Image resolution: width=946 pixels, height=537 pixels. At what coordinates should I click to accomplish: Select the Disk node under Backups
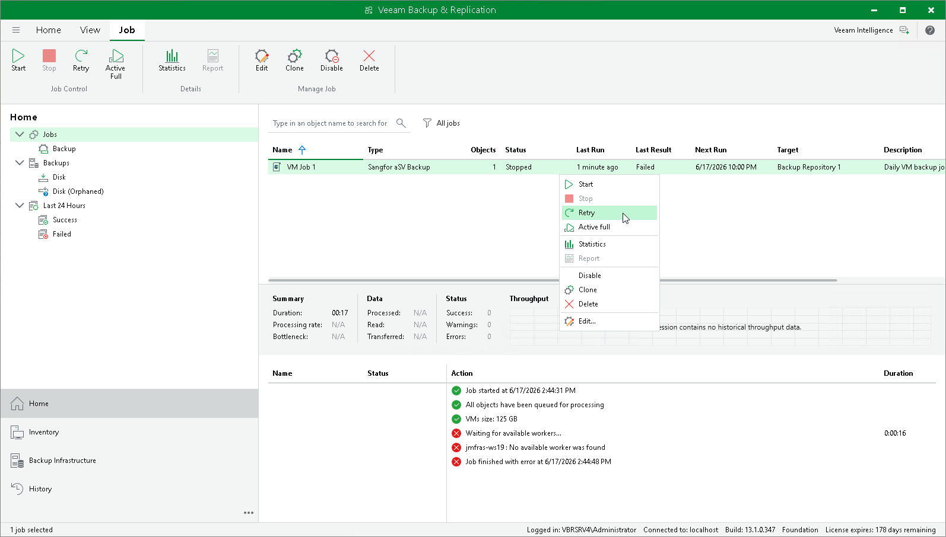59,177
